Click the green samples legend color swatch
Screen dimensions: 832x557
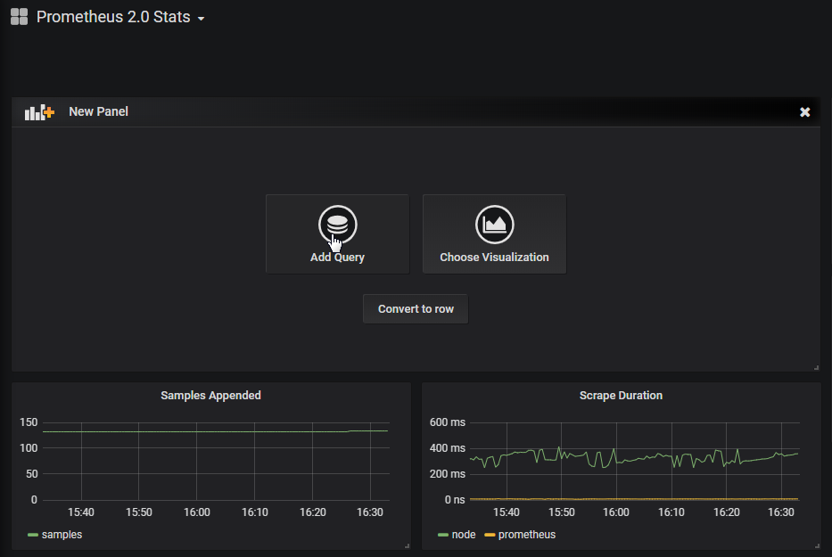pyautogui.click(x=33, y=535)
